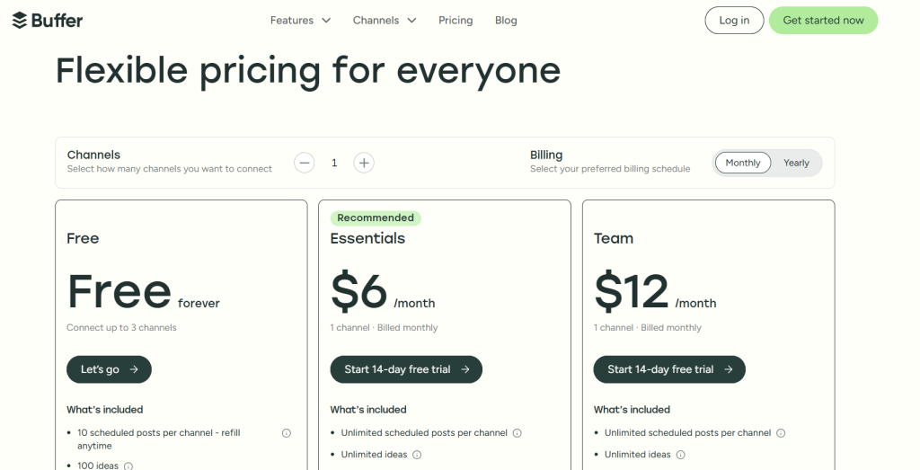Click the Recommended badge on Essentials
Screen dimensions: 920x470
(376, 218)
